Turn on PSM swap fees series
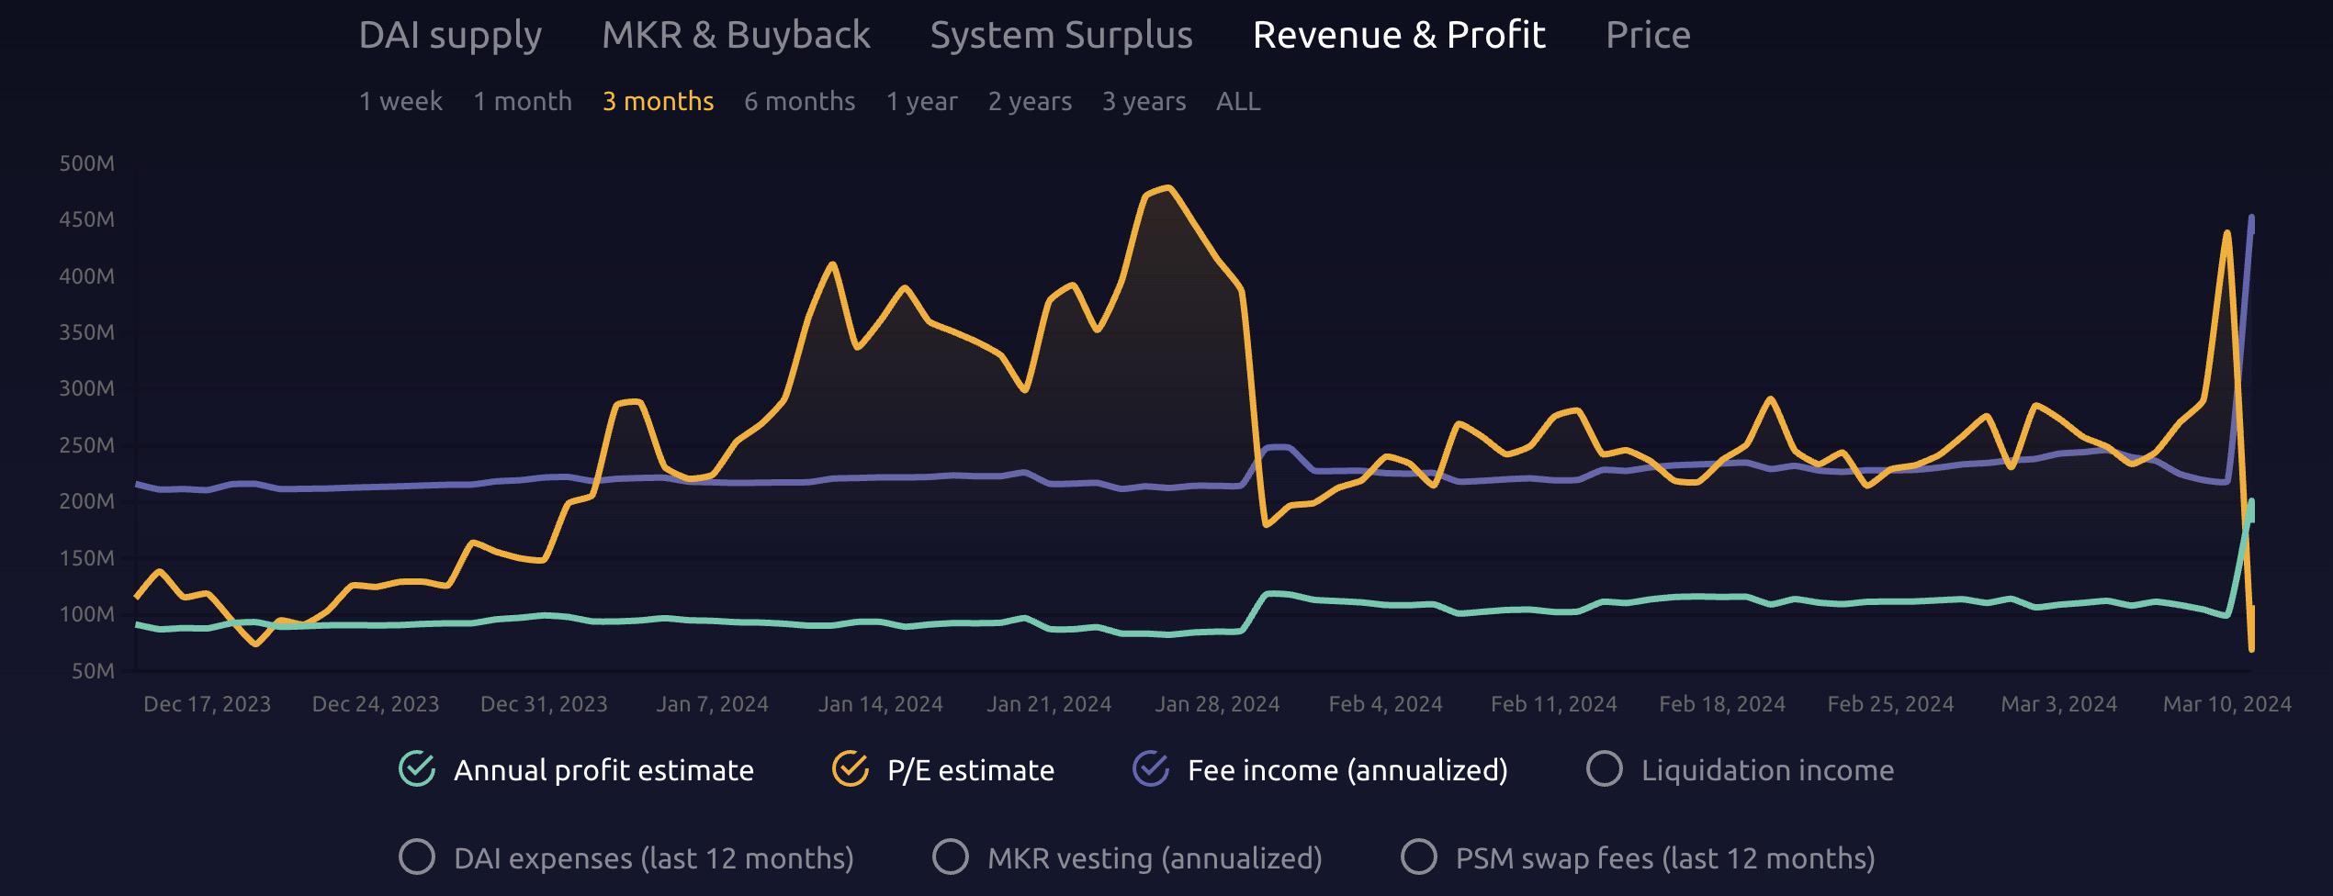This screenshot has height=896, width=2333. tap(1419, 857)
